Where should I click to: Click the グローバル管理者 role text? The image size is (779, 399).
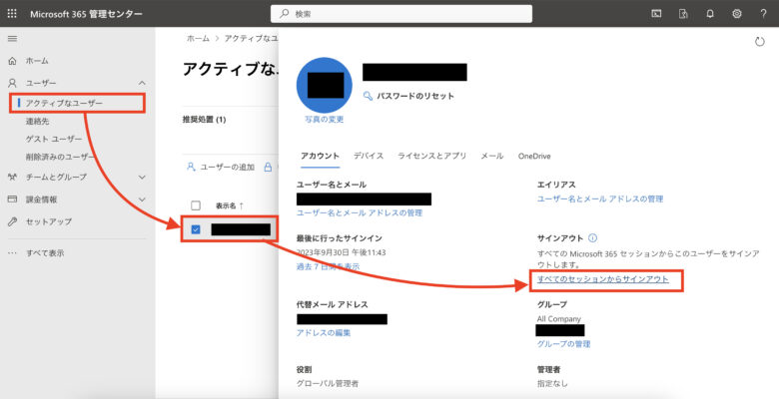pyautogui.click(x=328, y=383)
